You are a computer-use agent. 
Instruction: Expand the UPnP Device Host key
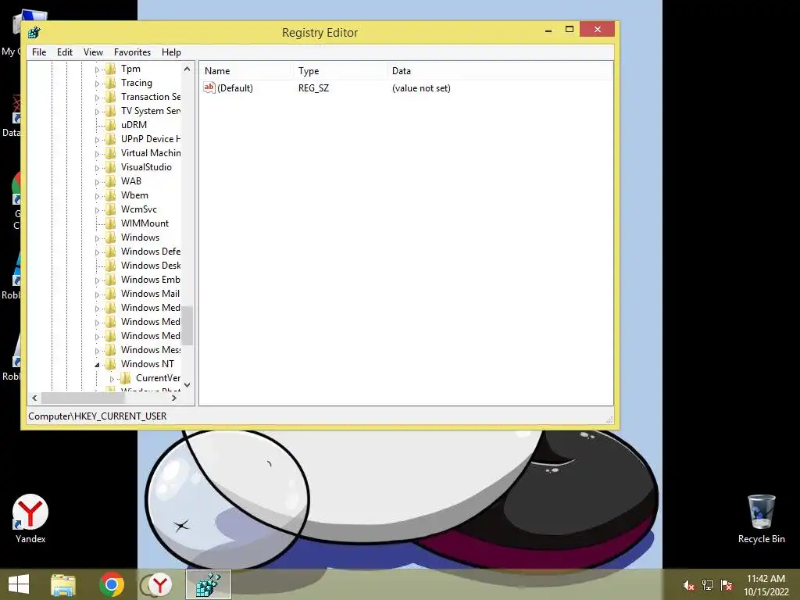pyautogui.click(x=97, y=140)
